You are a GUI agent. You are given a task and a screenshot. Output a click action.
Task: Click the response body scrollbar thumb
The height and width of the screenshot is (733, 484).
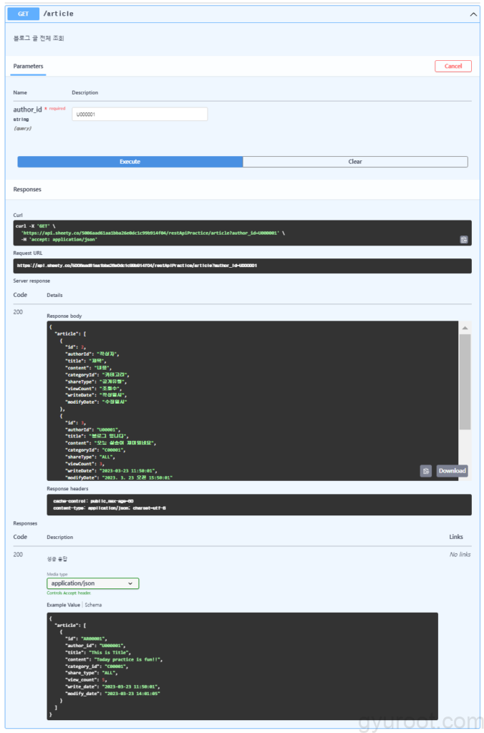pyautogui.click(x=465, y=379)
